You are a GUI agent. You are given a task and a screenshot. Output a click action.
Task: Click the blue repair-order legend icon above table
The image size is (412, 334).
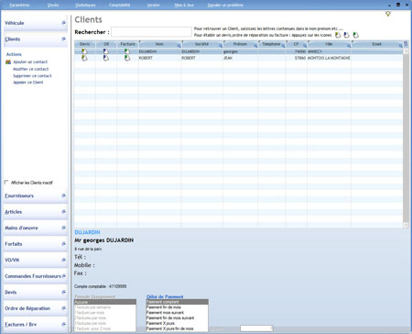pos(347,35)
